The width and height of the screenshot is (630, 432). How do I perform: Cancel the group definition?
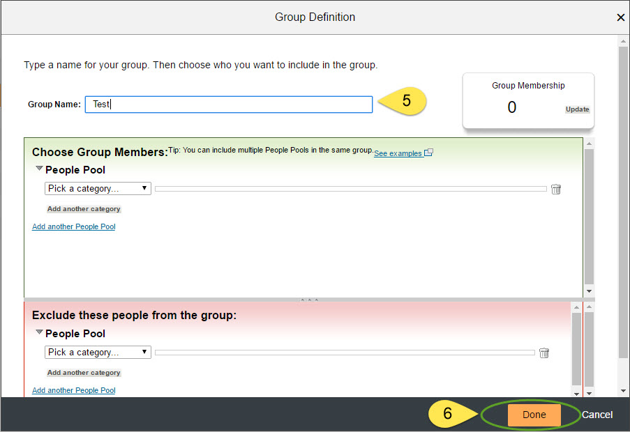(597, 415)
